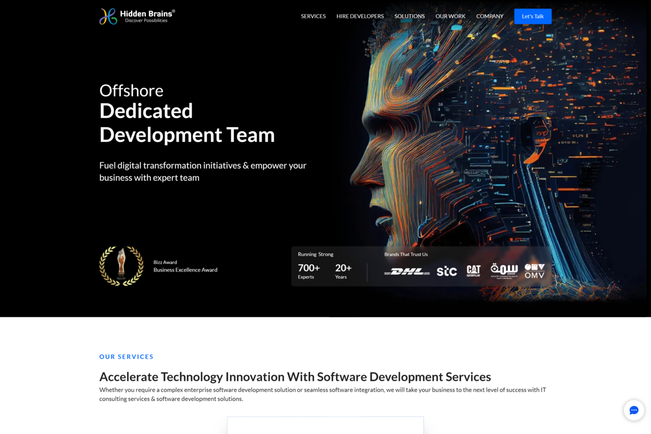Click the Hidden Brains logo
The height and width of the screenshot is (434, 651).
point(137,16)
